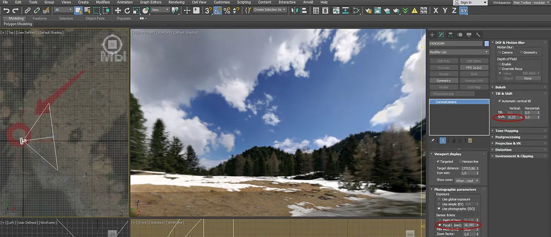Image resolution: width=551 pixels, height=237 pixels.
Task: Toggle the Angle Snap button
Action: 218,10
